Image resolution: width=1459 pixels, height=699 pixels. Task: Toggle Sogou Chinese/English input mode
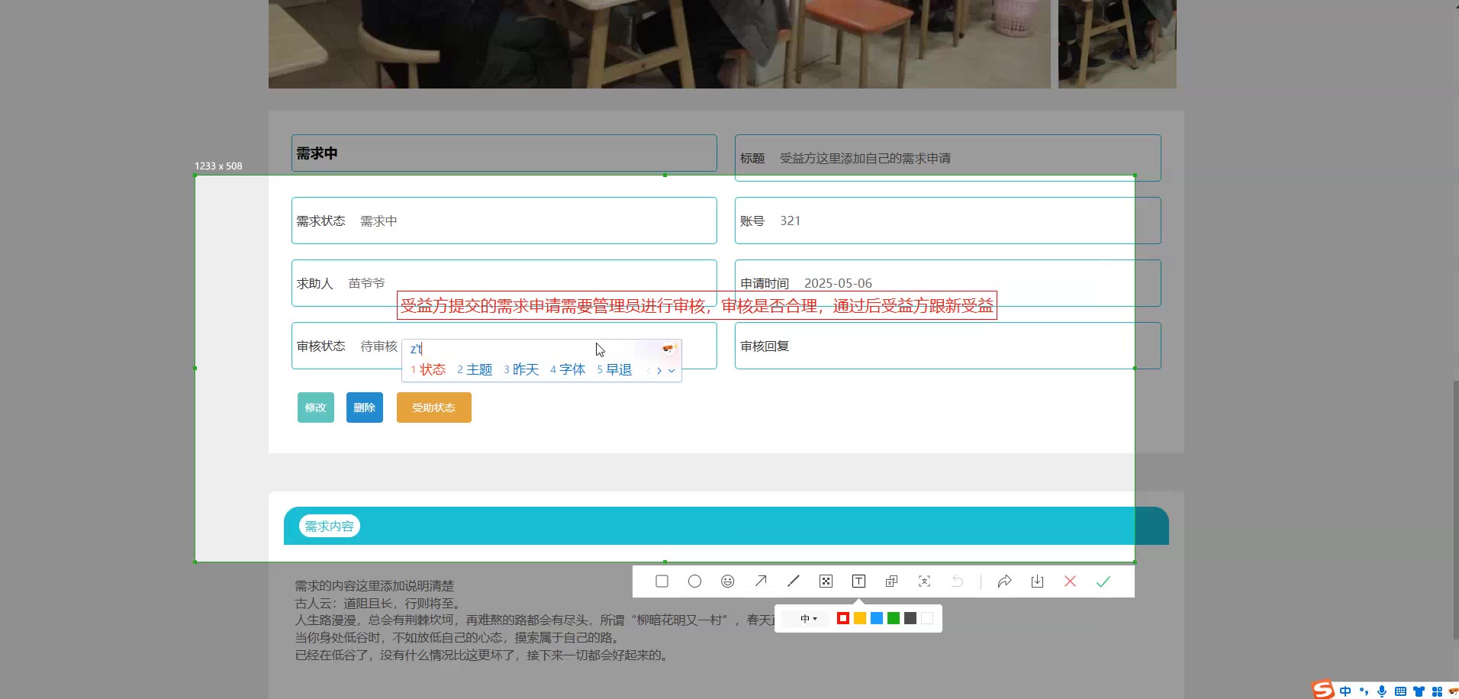coord(1345,691)
